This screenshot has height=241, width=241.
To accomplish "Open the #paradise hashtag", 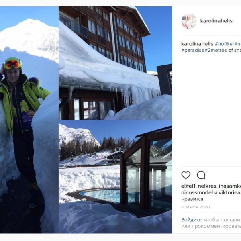I will pyautogui.click(x=193, y=50).
